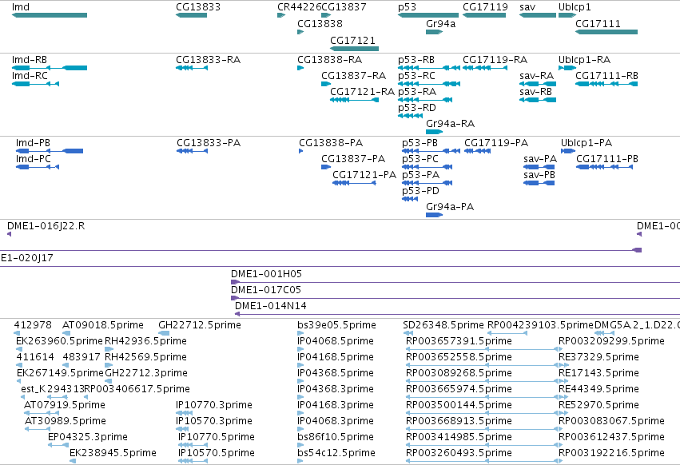Select the CG13837-RA transcript label
The height and width of the screenshot is (465, 680).
click(353, 75)
